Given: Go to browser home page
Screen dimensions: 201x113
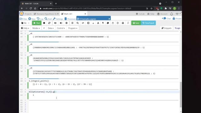Looking at the screenshot, I should pyautogui.click(x=35, y=8).
